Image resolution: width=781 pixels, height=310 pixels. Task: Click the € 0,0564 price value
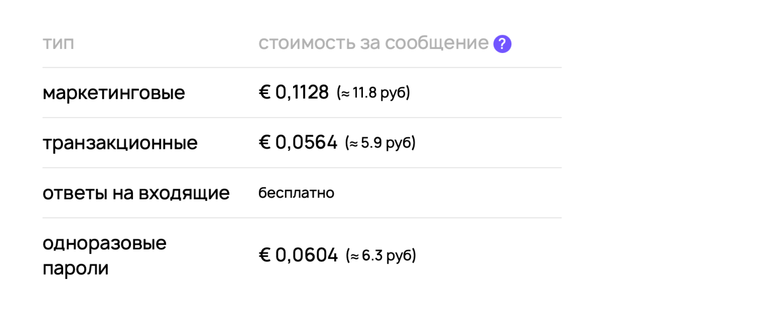pyautogui.click(x=298, y=143)
